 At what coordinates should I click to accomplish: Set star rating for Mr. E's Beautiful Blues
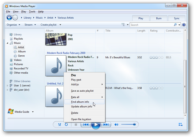click(156, 57)
